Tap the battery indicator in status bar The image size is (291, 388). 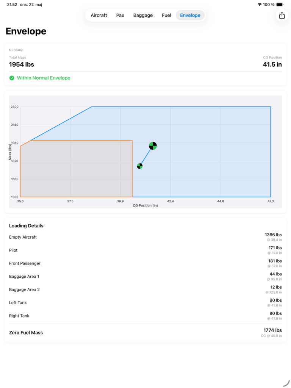[280, 5]
